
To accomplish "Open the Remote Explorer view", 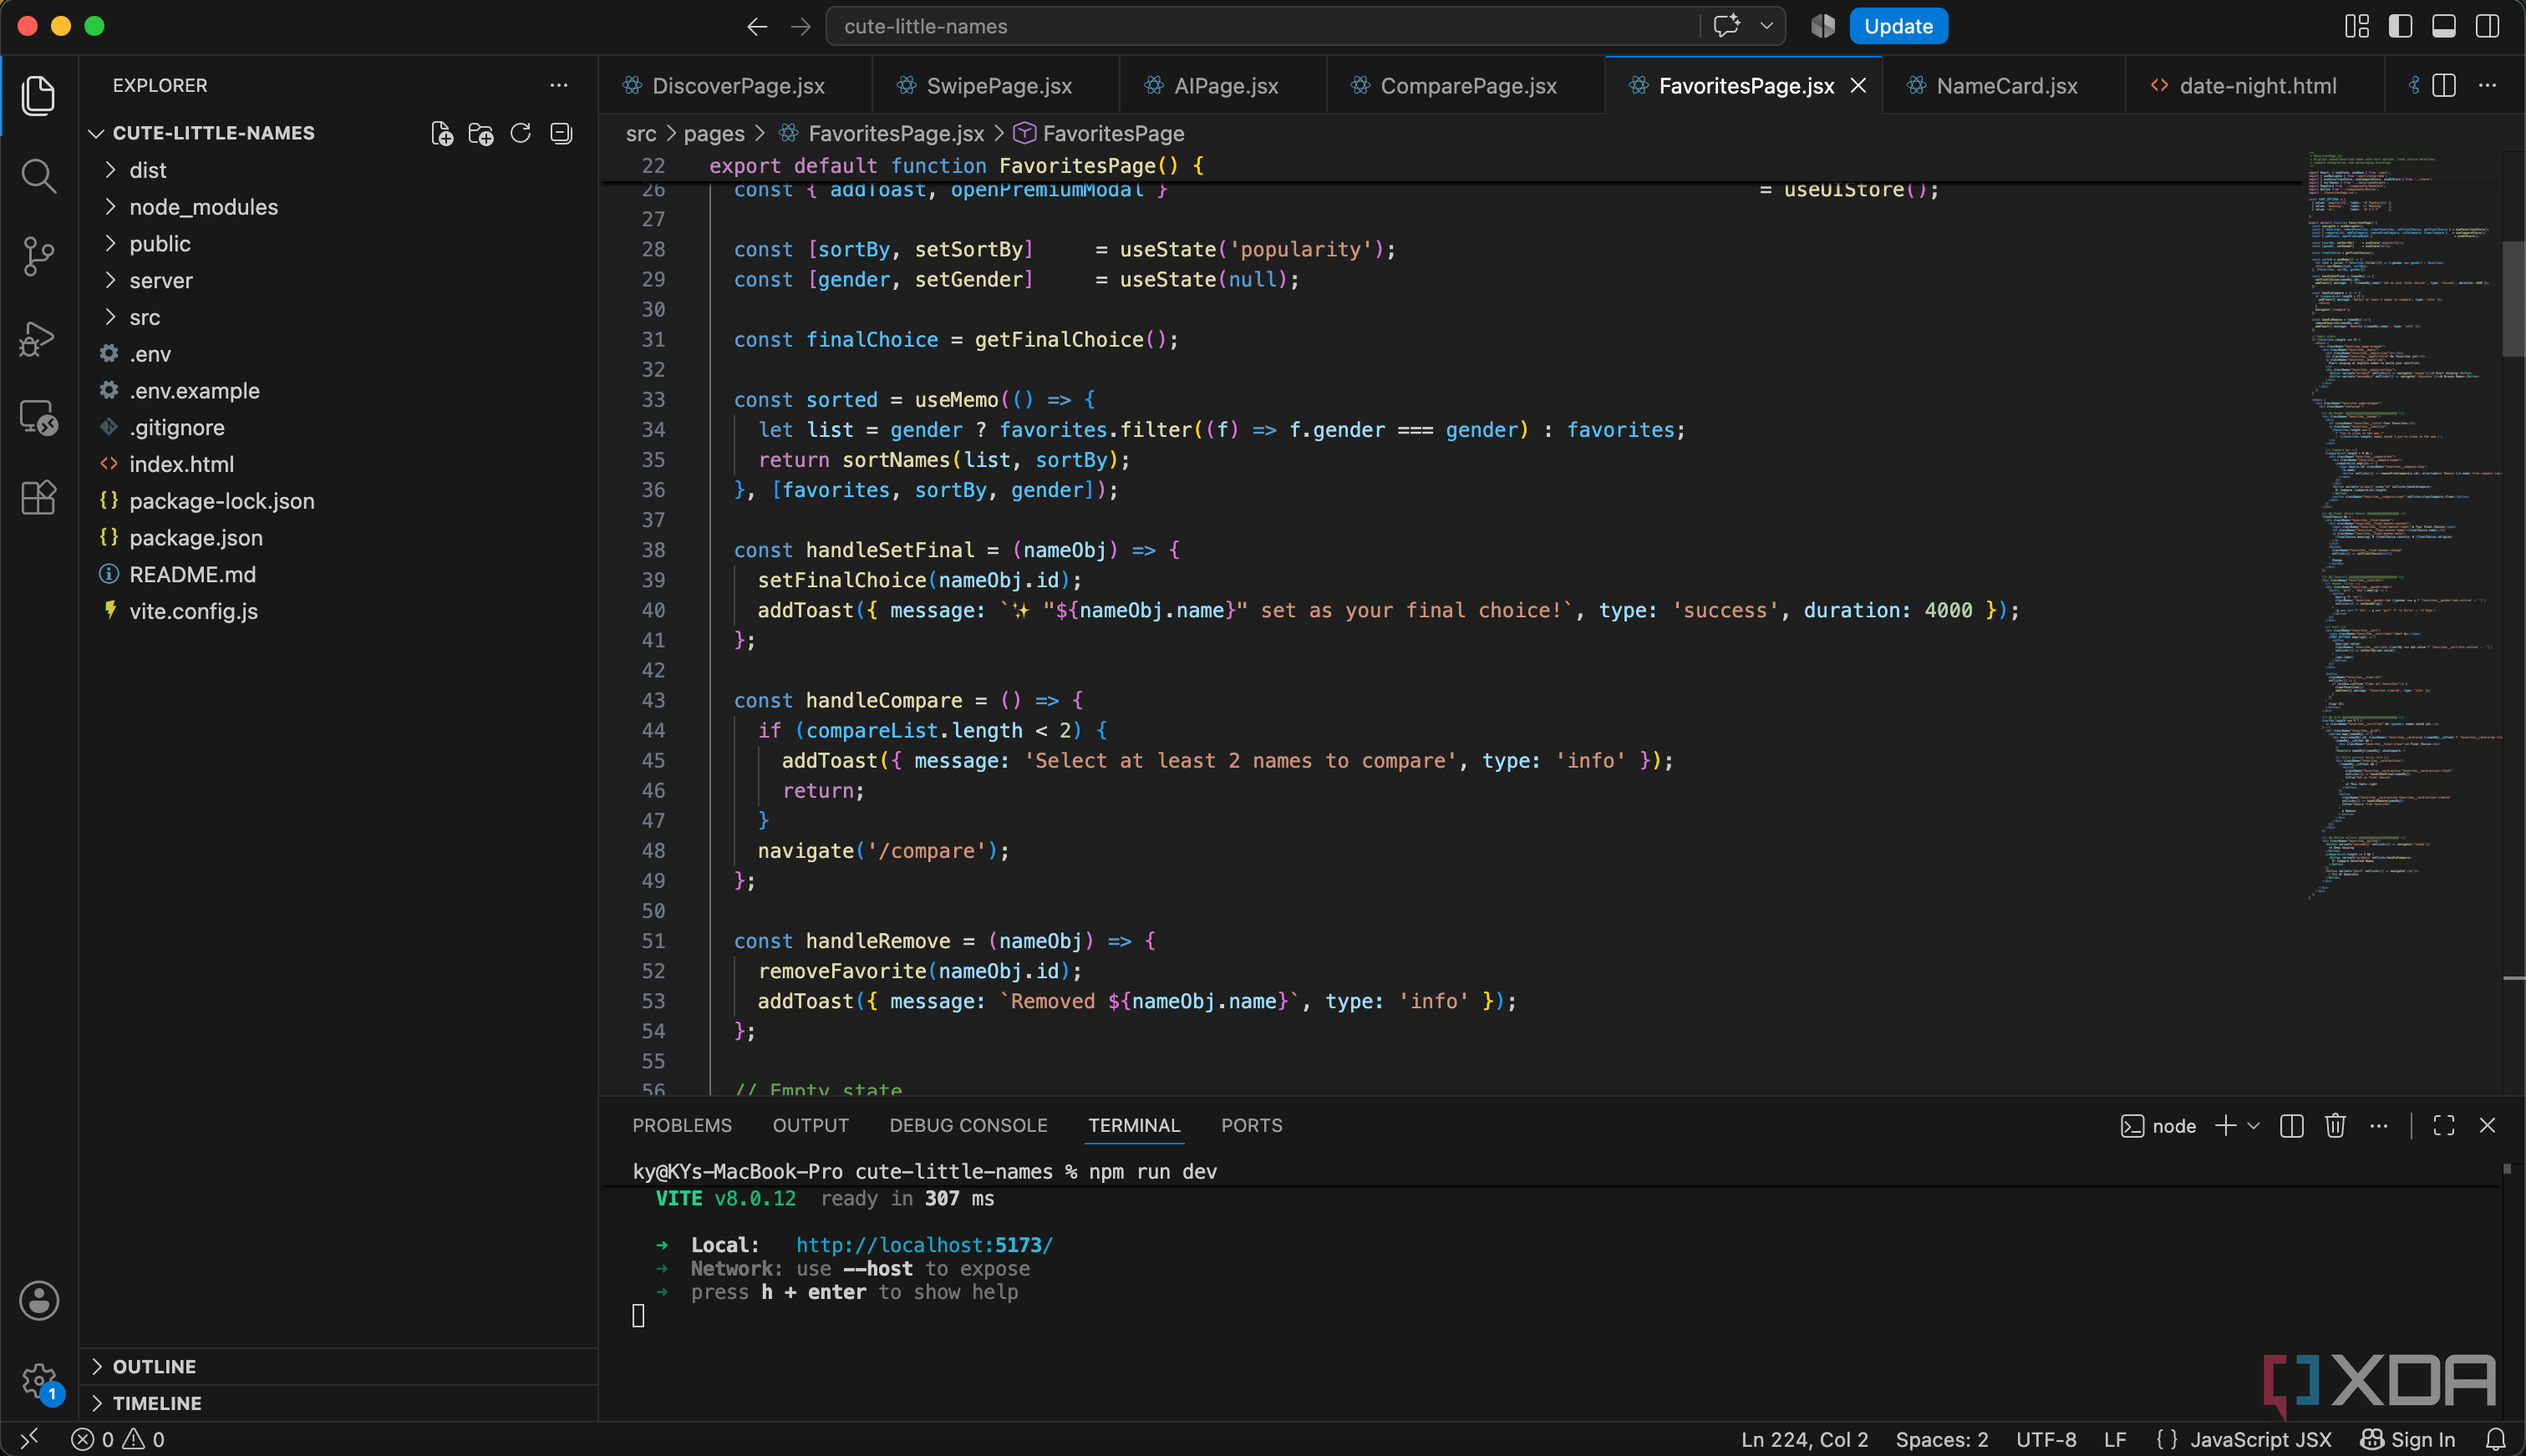I will 38,418.
